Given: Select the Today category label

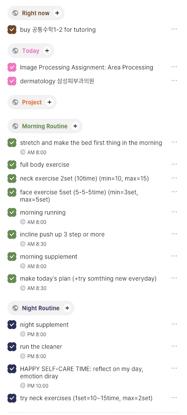Looking at the screenshot, I should [x=31, y=51].
